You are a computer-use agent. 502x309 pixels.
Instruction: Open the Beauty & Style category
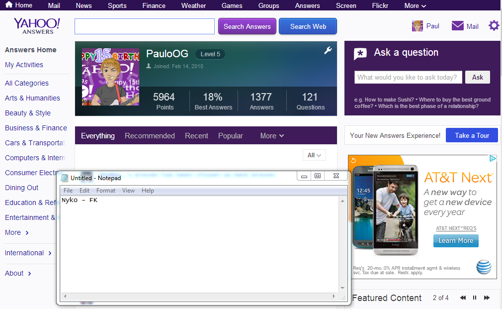(27, 113)
